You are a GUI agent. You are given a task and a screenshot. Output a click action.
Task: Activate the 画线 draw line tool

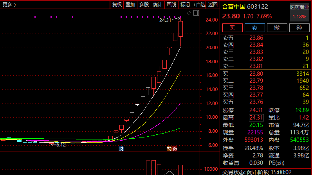pos(171,5)
